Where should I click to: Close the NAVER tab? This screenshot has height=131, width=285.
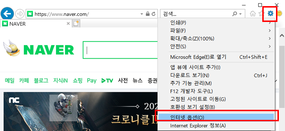[68, 24]
